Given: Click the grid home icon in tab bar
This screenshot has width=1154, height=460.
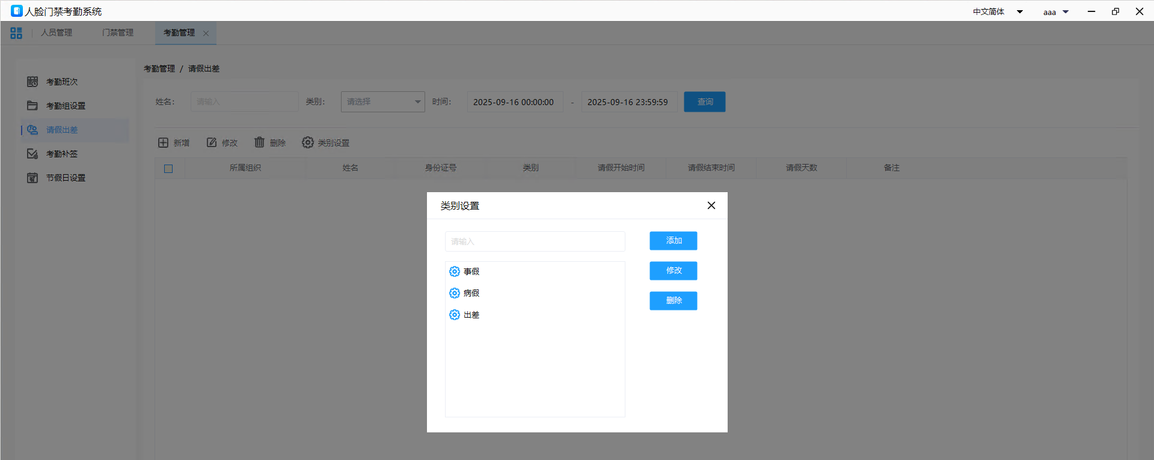Looking at the screenshot, I should point(16,33).
